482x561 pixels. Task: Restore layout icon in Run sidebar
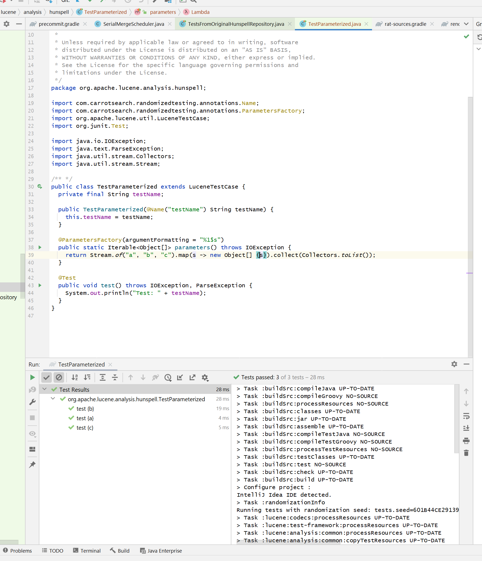click(x=32, y=449)
